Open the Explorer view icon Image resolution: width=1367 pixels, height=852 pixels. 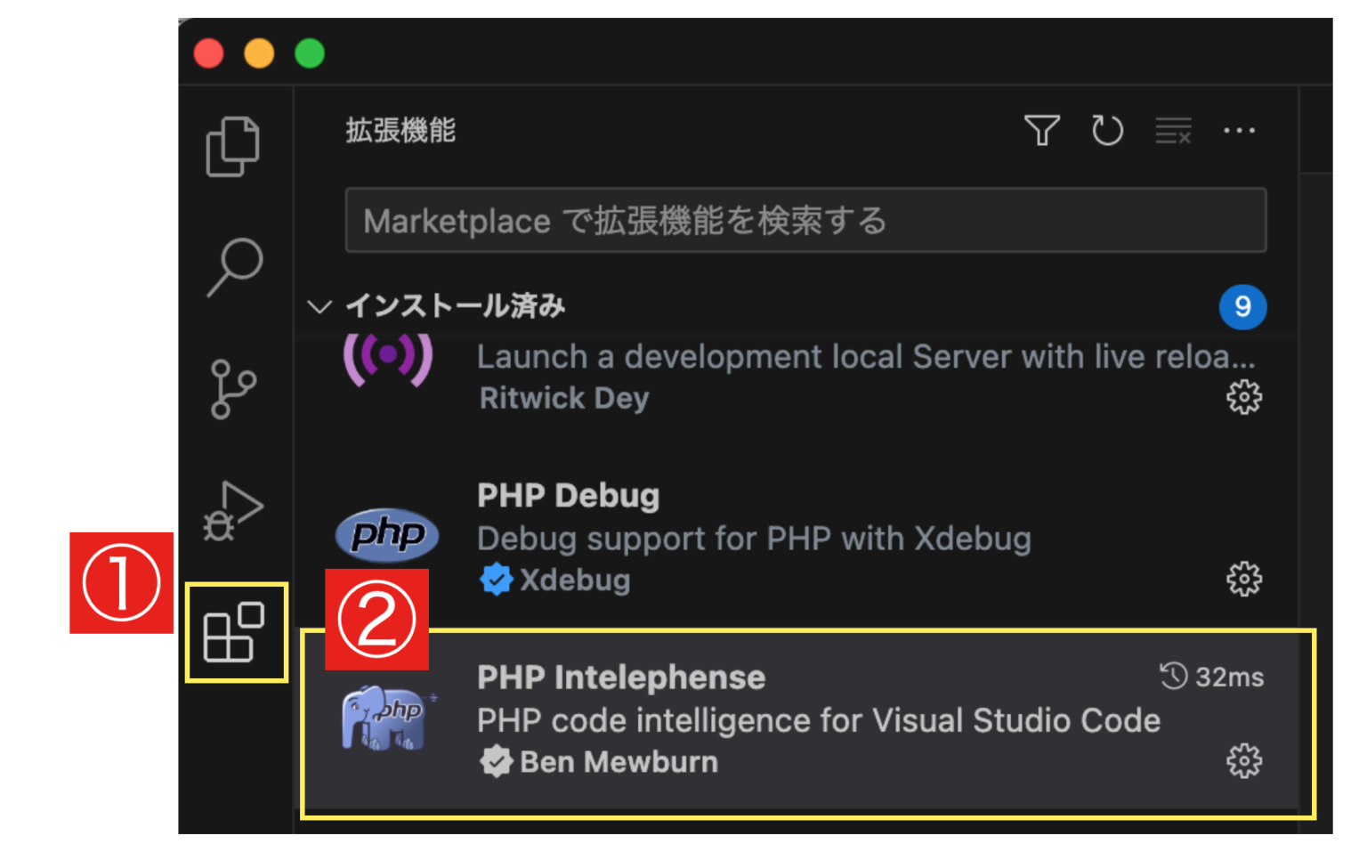[233, 147]
